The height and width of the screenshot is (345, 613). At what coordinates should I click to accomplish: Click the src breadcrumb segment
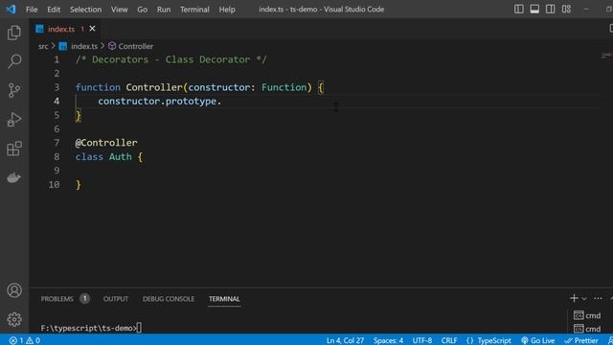43,46
